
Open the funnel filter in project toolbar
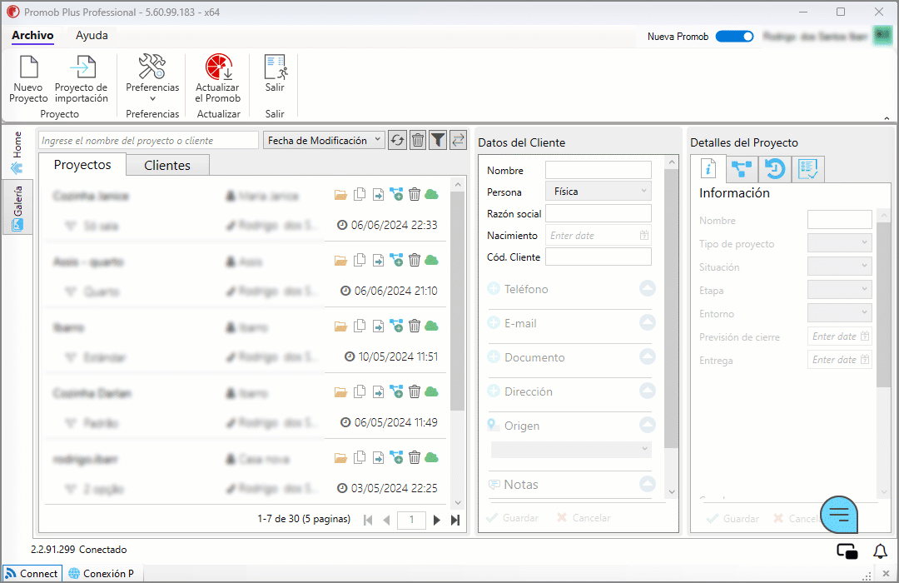coord(438,140)
